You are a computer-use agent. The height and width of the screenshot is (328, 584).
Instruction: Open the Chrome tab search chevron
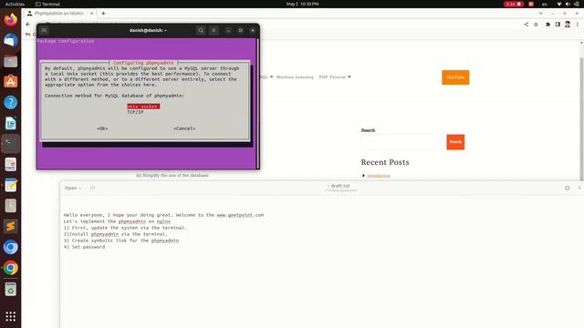[541, 14]
